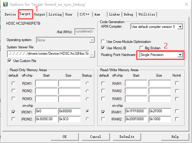Screen dimensions: 192x143
Task: Click the Keil uVision icon in title bar
Action: click(5, 4)
